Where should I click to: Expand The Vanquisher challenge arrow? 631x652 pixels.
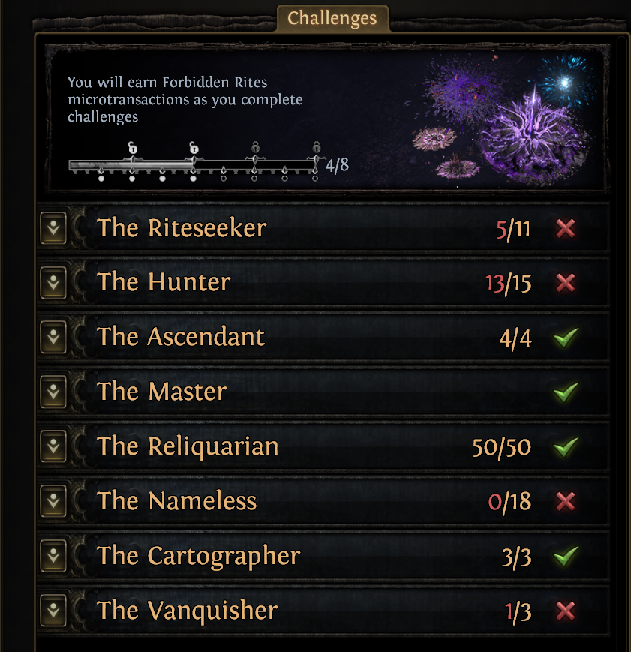(53, 611)
